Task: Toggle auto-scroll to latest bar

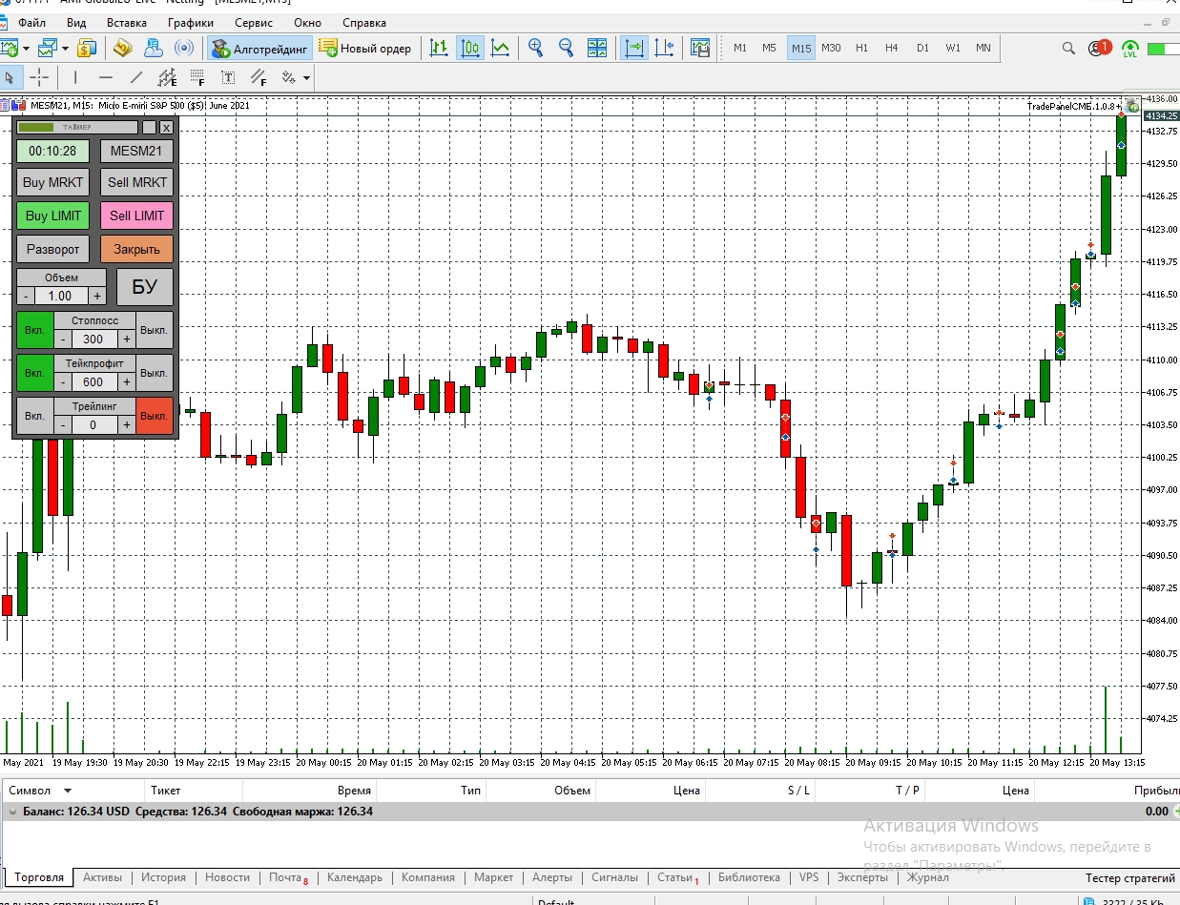Action: point(634,48)
